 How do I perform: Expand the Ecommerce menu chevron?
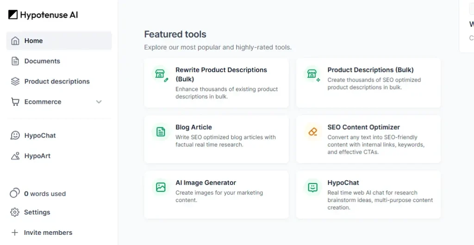click(x=99, y=101)
